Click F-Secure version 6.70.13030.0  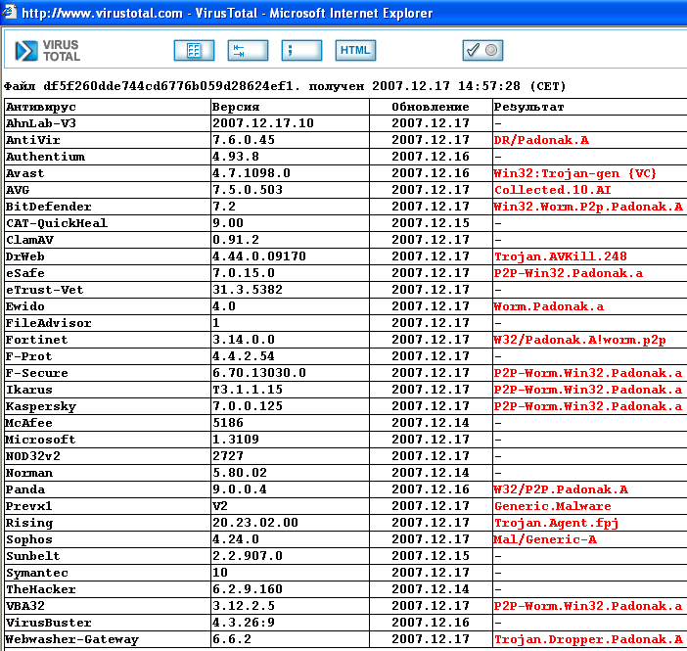tap(259, 374)
